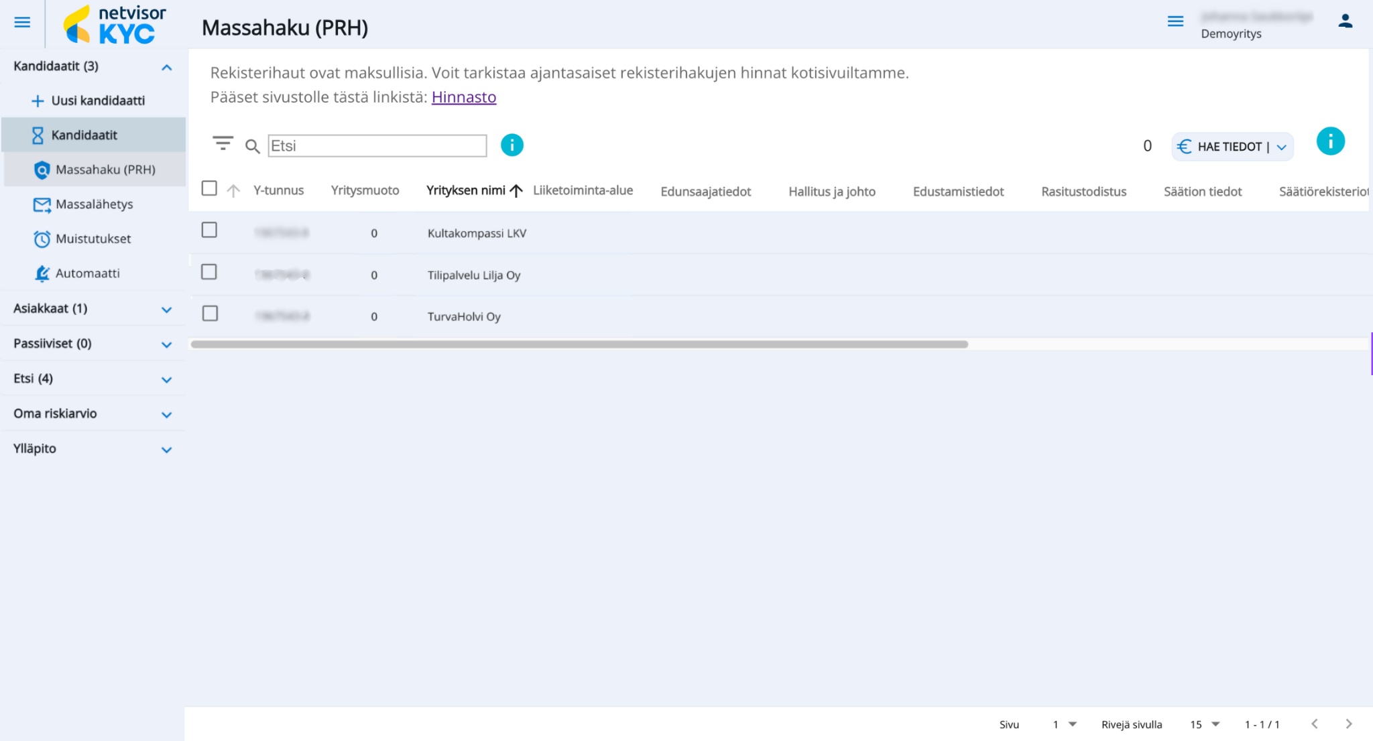
Task: Open Massalähetys envelope item in sidebar
Action: tap(94, 204)
